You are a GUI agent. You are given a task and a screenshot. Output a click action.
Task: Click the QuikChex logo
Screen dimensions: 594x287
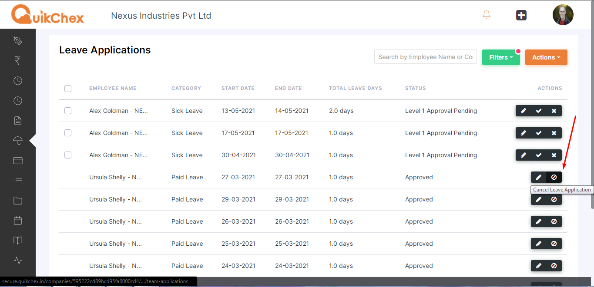[47, 15]
